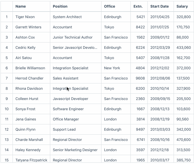Select Herrod Chandler's extension 9608 cell
The width and height of the screenshot is (194, 164).
point(140,78)
